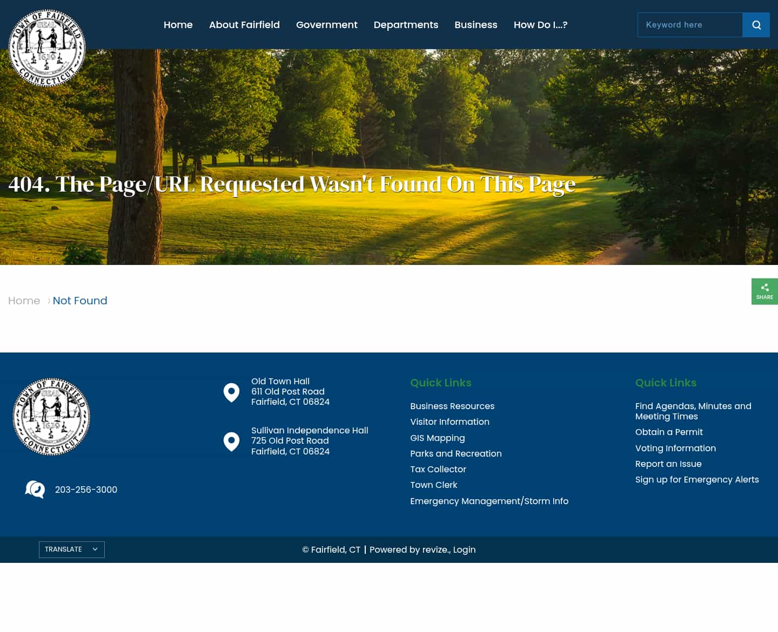The height and width of the screenshot is (632, 778).
Task: Open Sign up for Emergency Alerts
Action: pos(697,479)
